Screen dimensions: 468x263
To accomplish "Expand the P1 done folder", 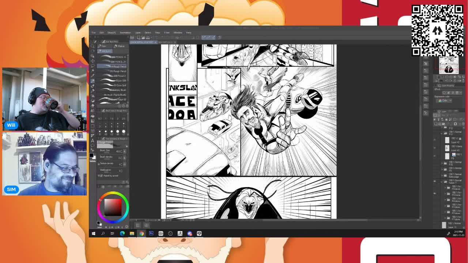I will 445,218.
